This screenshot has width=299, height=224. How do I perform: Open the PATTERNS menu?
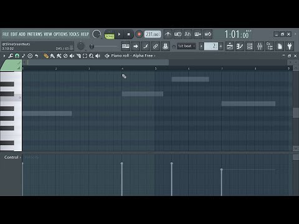34,34
